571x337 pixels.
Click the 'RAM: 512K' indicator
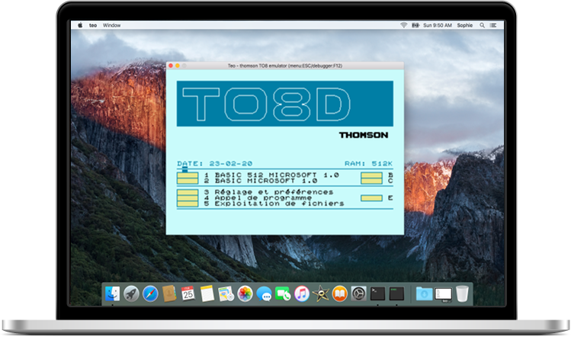(x=368, y=164)
